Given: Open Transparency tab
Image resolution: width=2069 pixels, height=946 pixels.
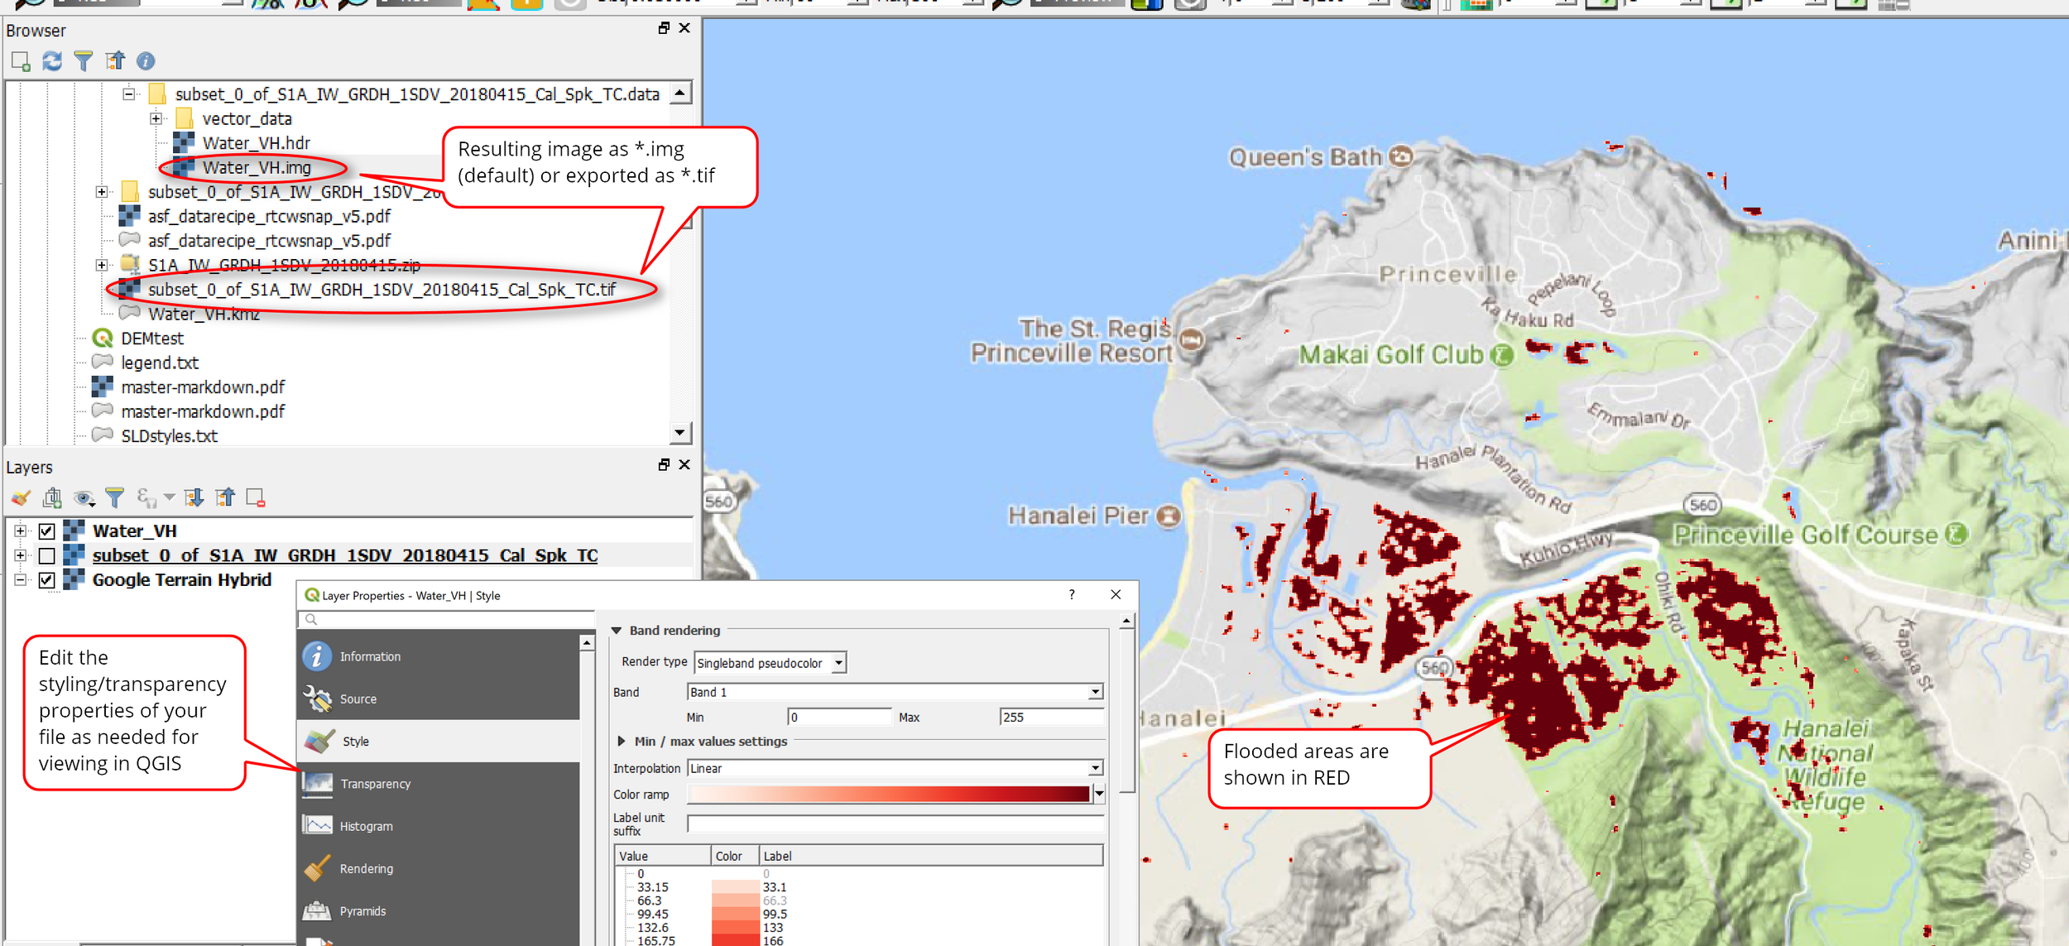Looking at the screenshot, I should tap(439, 784).
